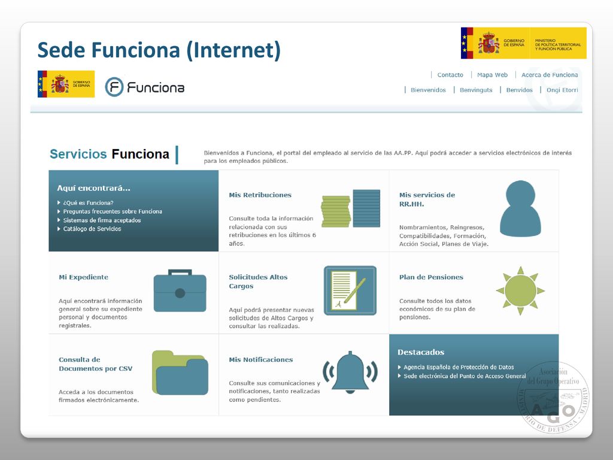Click the arrow bullet before Catálogo de Servicios

point(59,229)
